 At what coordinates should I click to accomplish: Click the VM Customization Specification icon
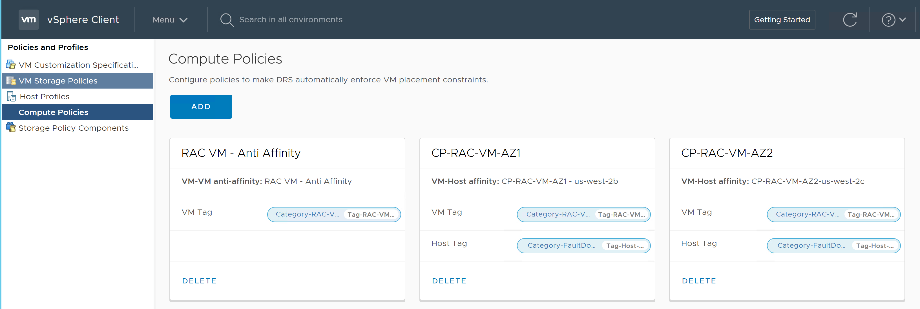(x=11, y=65)
